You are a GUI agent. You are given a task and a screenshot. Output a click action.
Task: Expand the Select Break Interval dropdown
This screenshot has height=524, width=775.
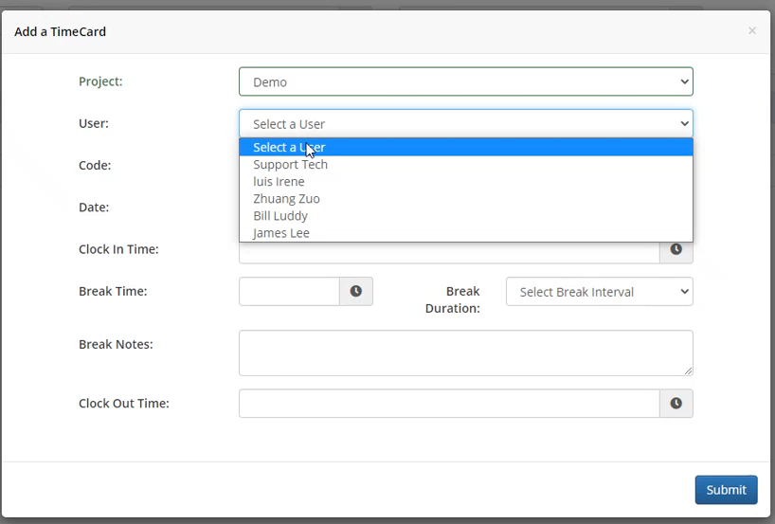[x=599, y=292]
